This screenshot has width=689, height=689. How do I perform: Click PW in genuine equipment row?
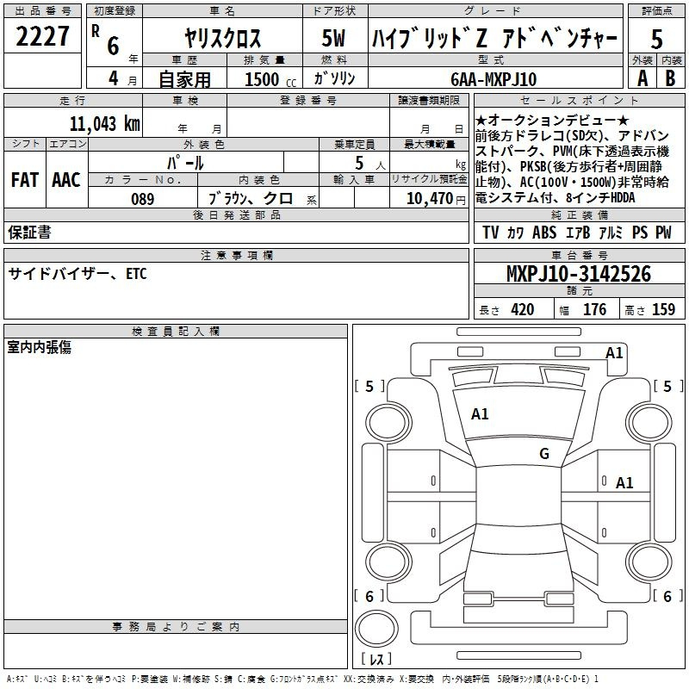pos(663,233)
